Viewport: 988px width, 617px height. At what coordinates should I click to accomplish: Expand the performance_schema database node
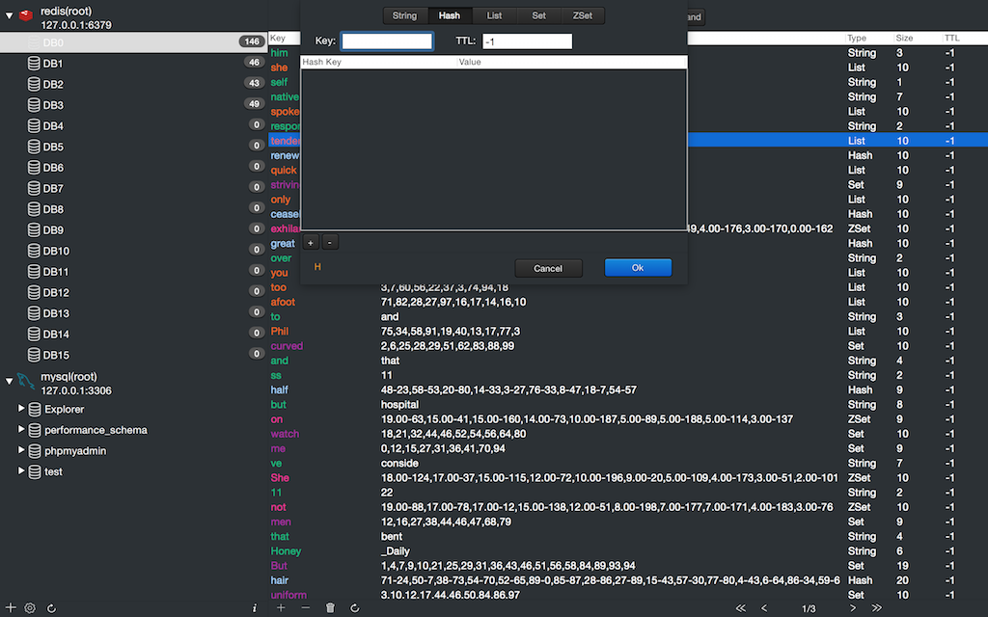(x=21, y=430)
